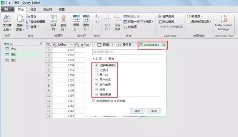Click the 删除列 remove columns icon

point(64,19)
